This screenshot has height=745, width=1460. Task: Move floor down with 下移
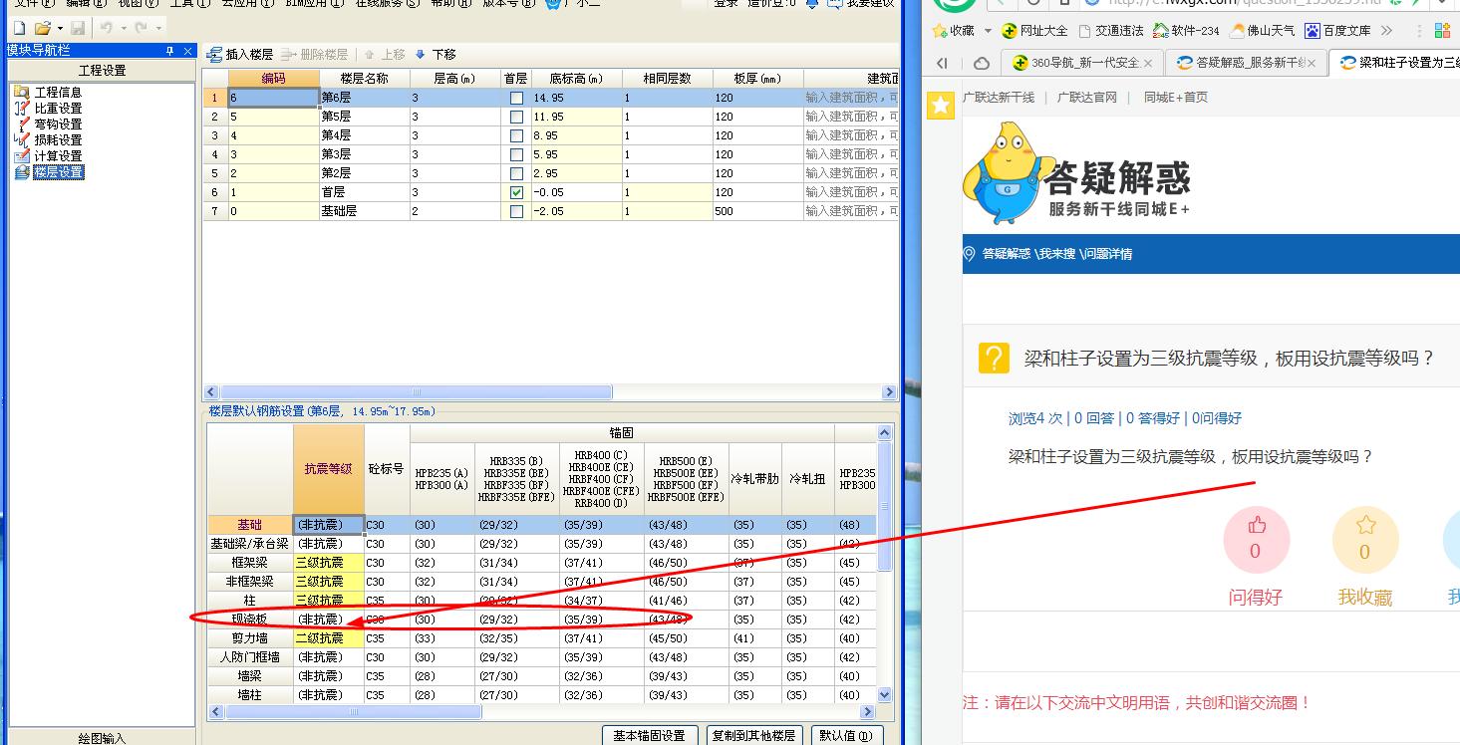(436, 55)
